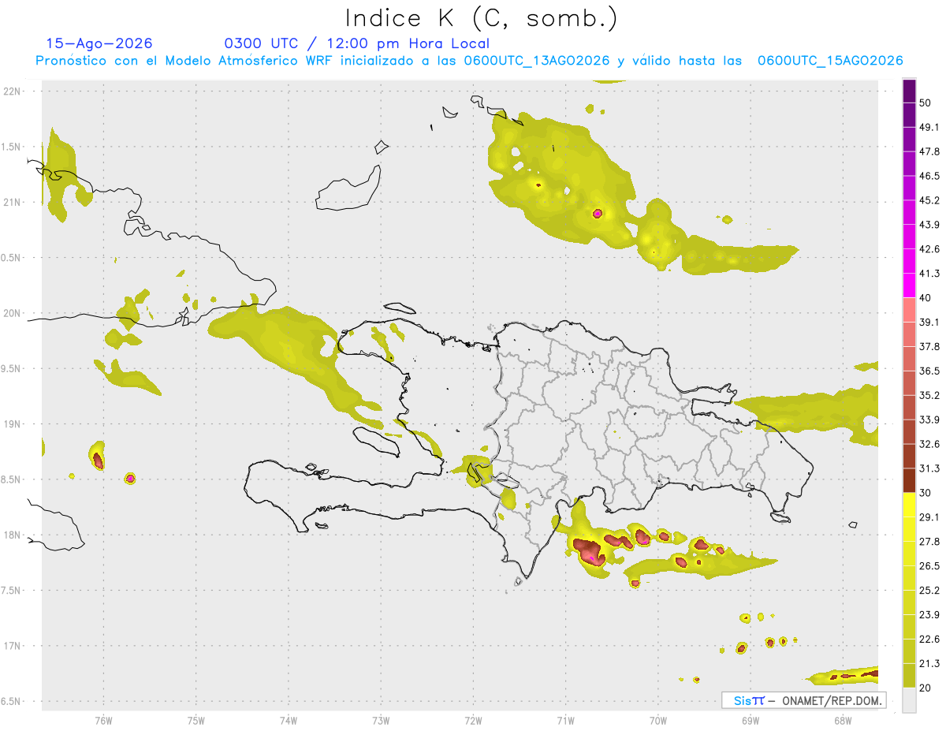Click the '22.6' colorbar label
Viewport: 946px width, 731px height.
[929, 640]
